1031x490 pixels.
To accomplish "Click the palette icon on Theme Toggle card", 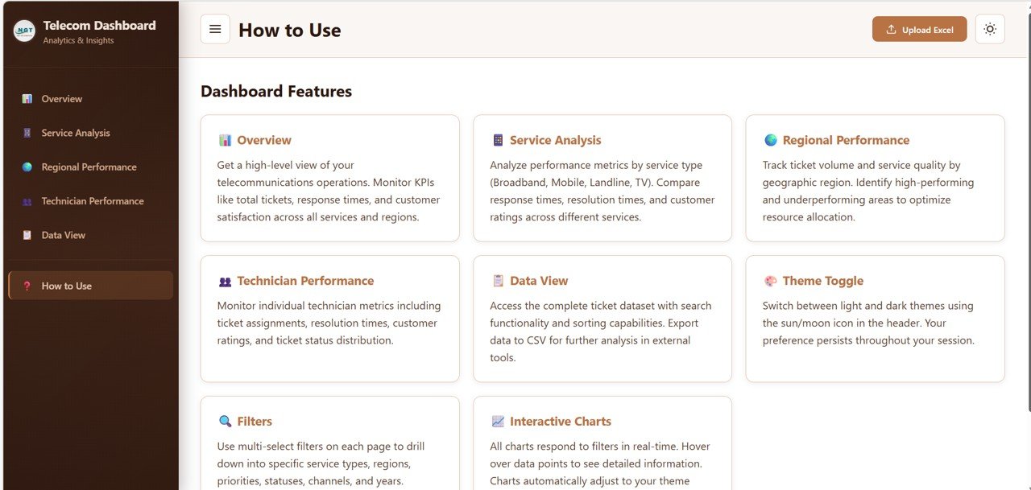I will 771,281.
